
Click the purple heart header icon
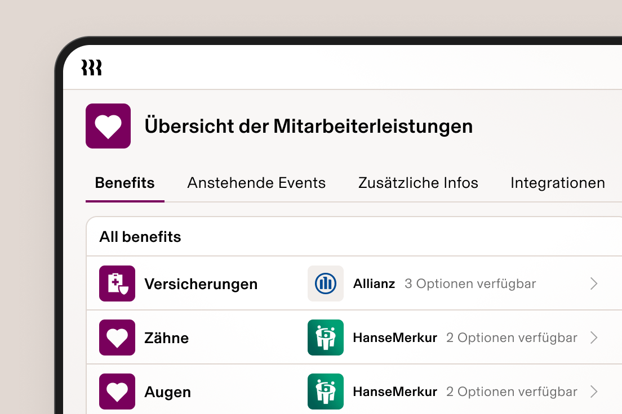pos(108,126)
